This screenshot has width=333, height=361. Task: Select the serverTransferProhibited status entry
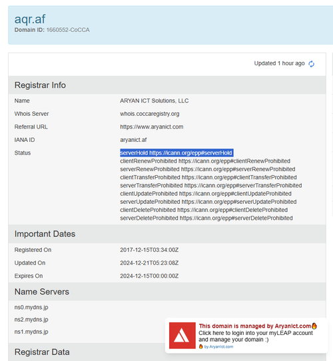[210, 185]
